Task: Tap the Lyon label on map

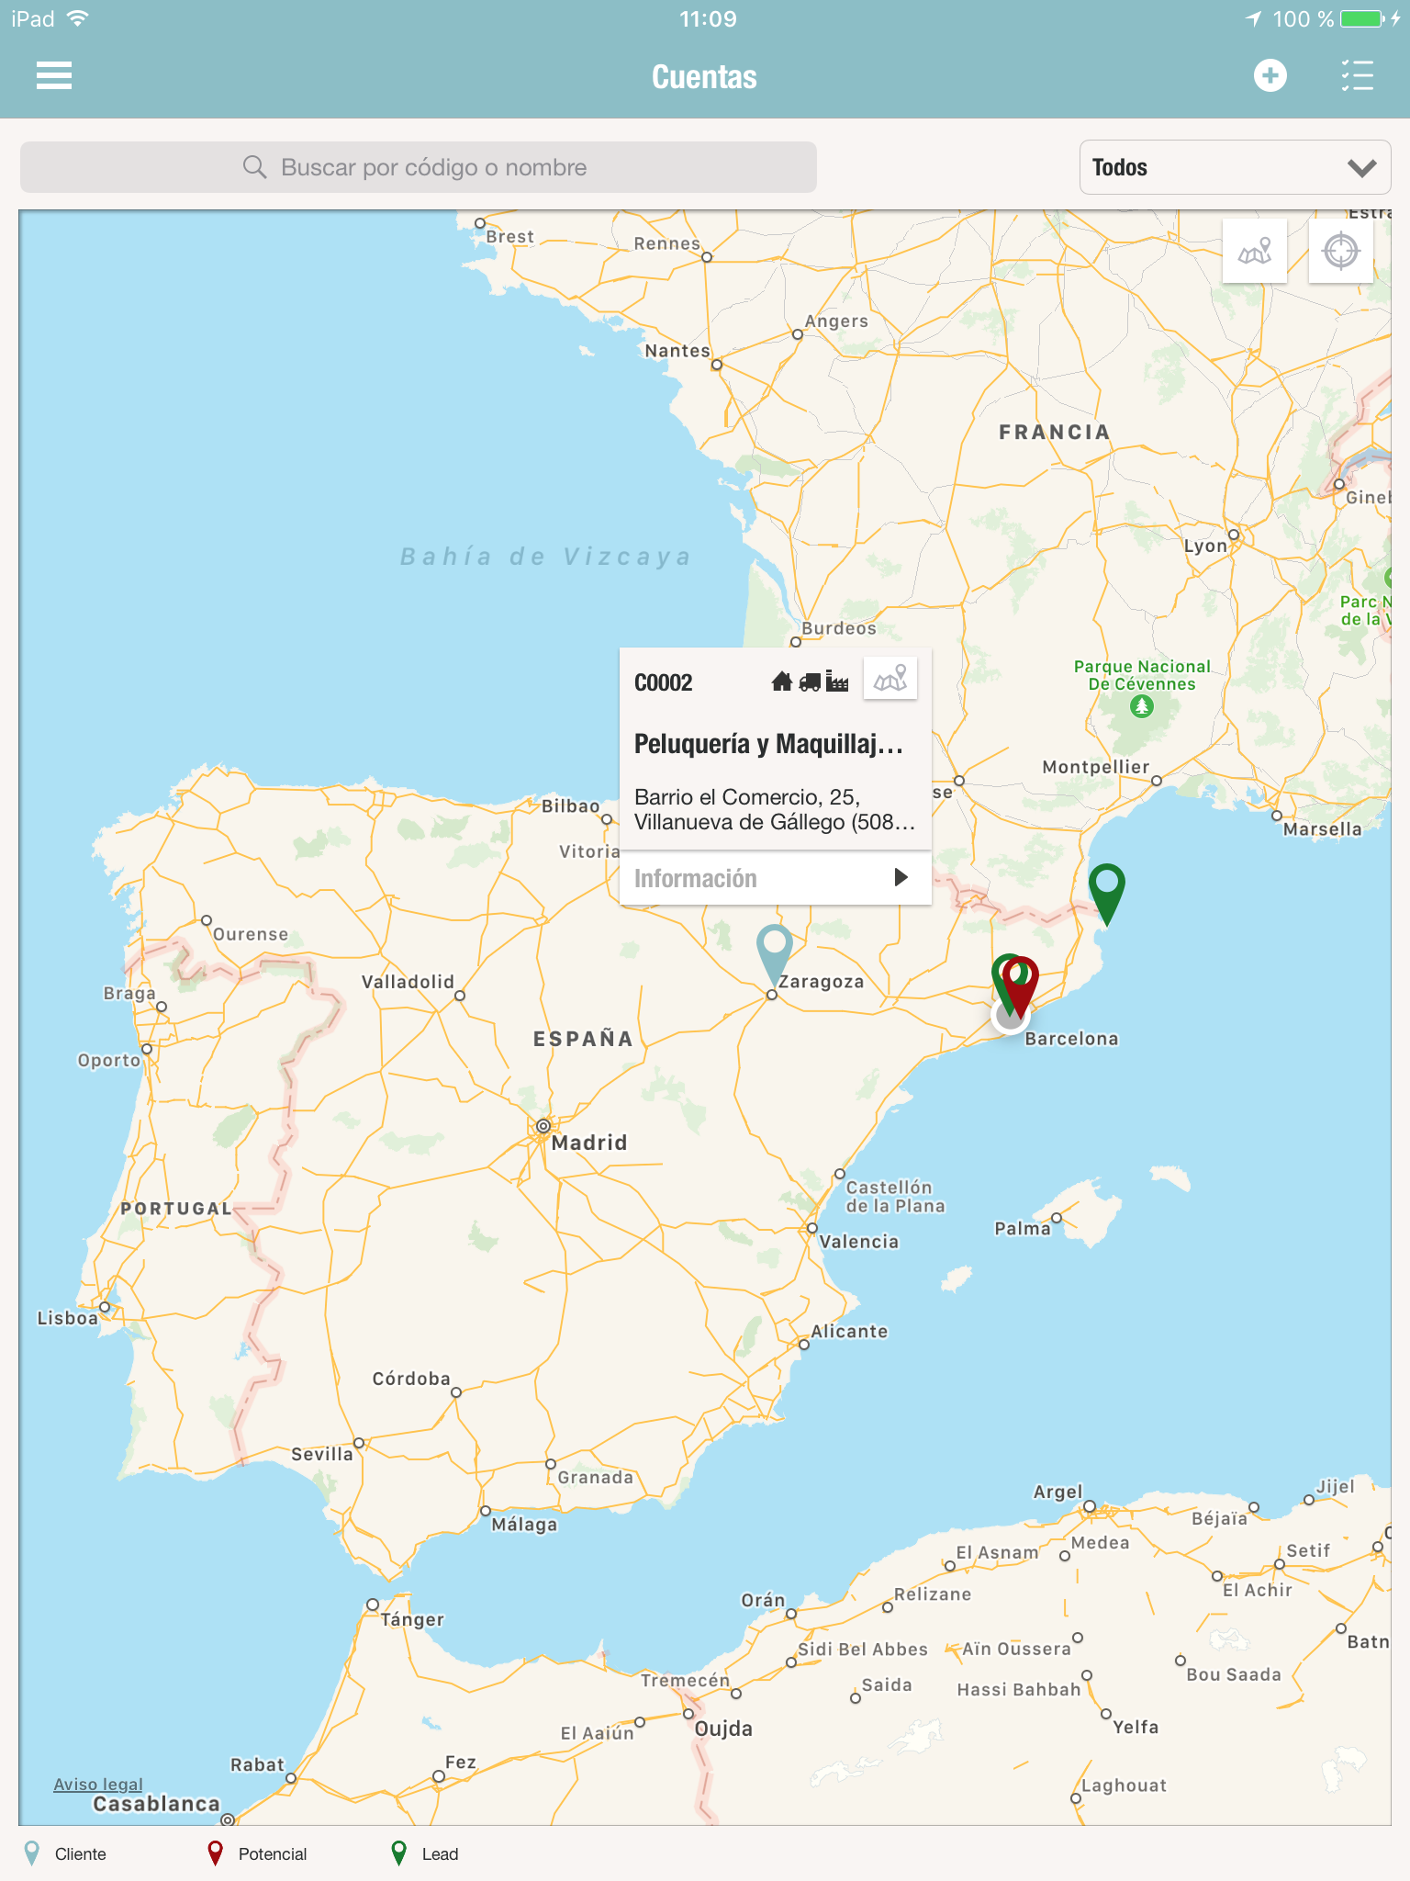Action: click(x=1205, y=546)
